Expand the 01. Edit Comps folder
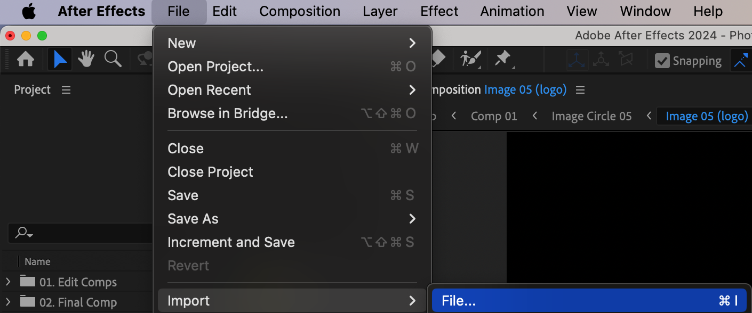The height and width of the screenshot is (313, 752). click(x=8, y=282)
